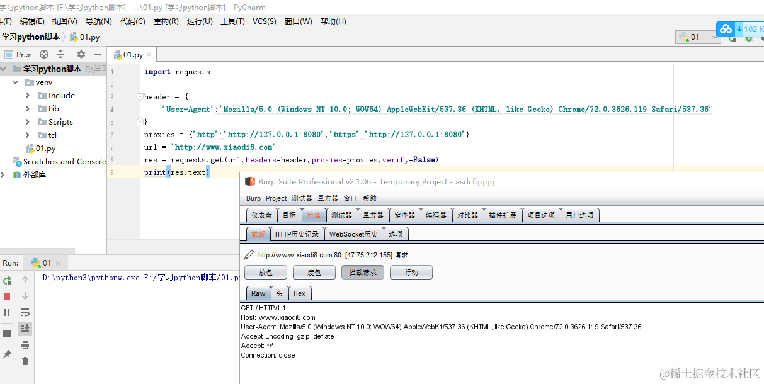764x384 pixels.
Task: Click the cloud sync icon at top right
Action: (726, 29)
